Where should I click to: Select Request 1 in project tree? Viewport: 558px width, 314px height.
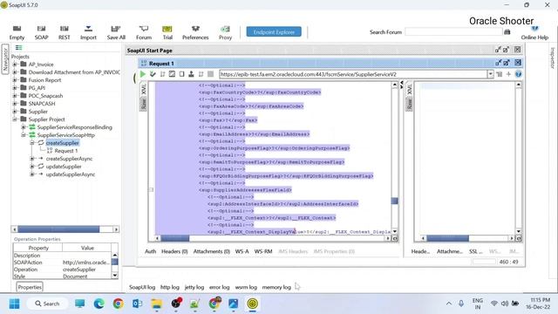66,151
